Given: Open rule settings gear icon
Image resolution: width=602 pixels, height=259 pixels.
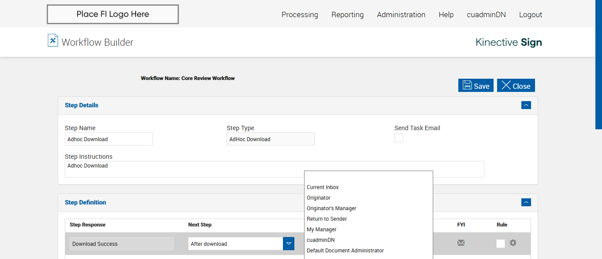Looking at the screenshot, I should (513, 243).
